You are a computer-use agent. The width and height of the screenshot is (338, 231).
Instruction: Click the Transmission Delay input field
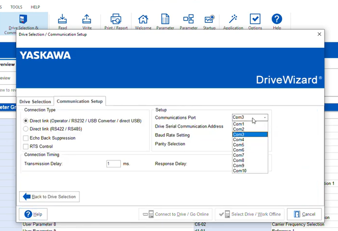click(113, 164)
